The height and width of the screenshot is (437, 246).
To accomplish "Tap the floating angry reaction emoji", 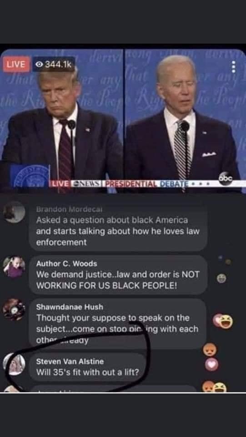I will pos(209,350).
